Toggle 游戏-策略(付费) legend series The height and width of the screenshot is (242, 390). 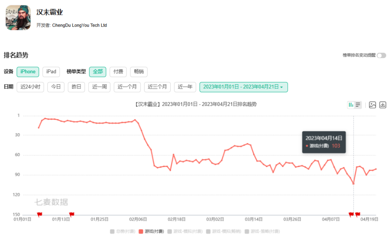262,231
